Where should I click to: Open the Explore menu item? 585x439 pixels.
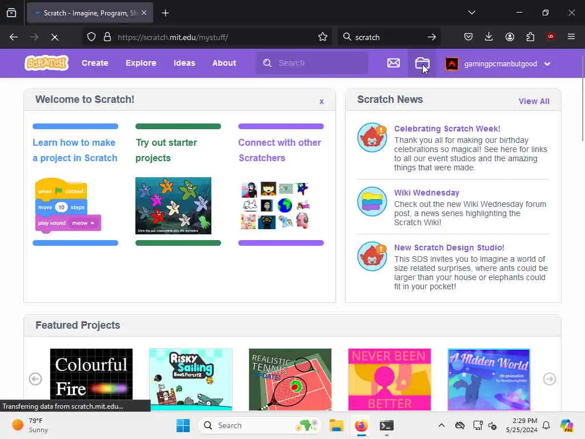tap(141, 63)
